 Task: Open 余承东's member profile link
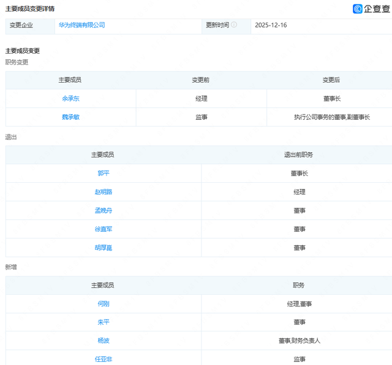coord(70,98)
